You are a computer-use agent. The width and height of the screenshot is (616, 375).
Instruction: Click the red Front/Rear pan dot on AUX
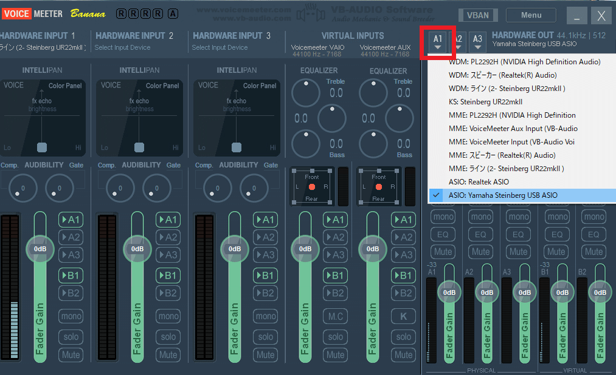379,187
